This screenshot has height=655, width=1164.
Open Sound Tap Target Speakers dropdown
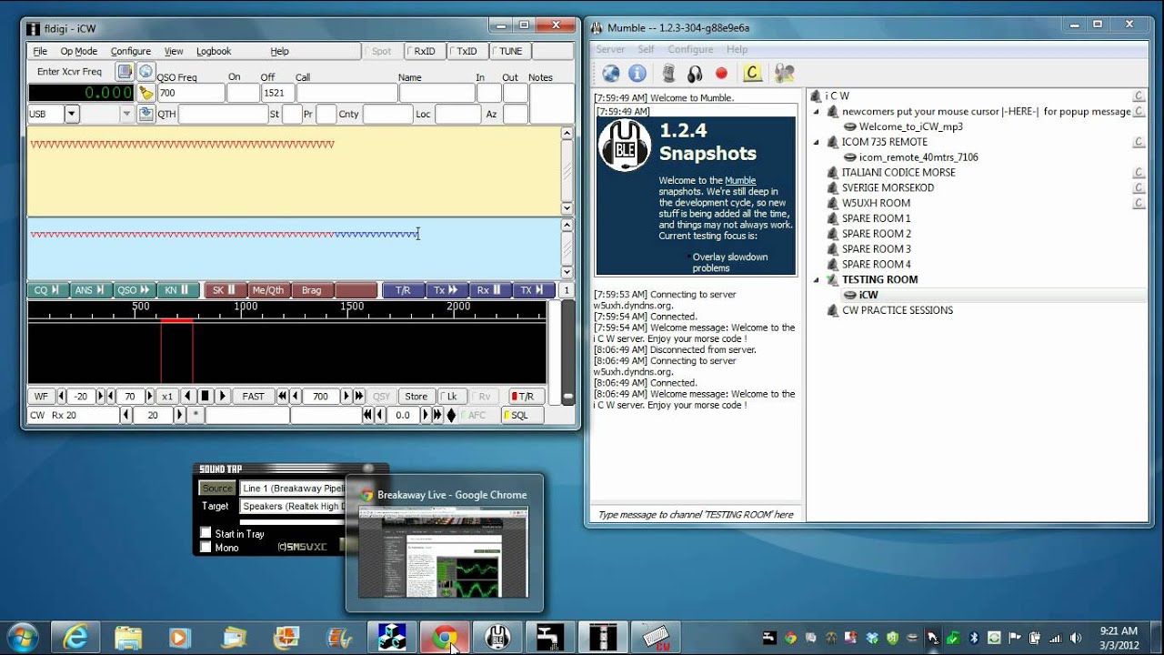pyautogui.click(x=293, y=507)
